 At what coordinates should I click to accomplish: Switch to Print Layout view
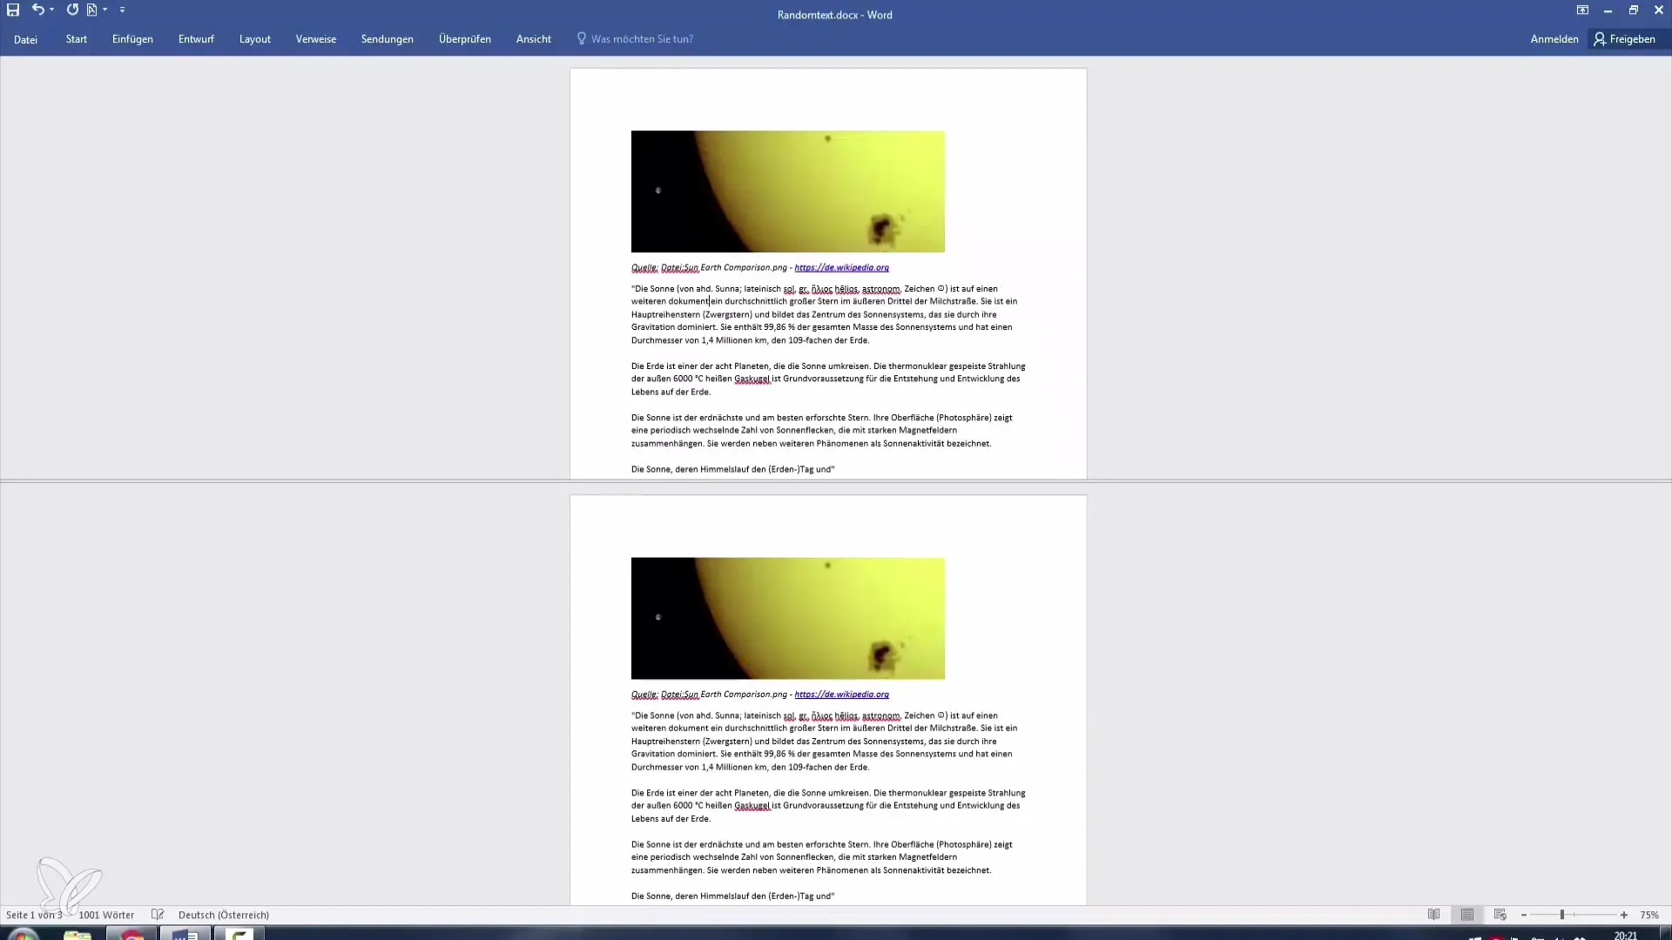click(1467, 915)
